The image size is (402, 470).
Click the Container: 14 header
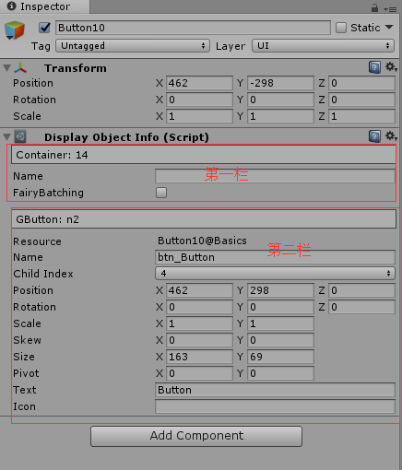(x=204, y=155)
